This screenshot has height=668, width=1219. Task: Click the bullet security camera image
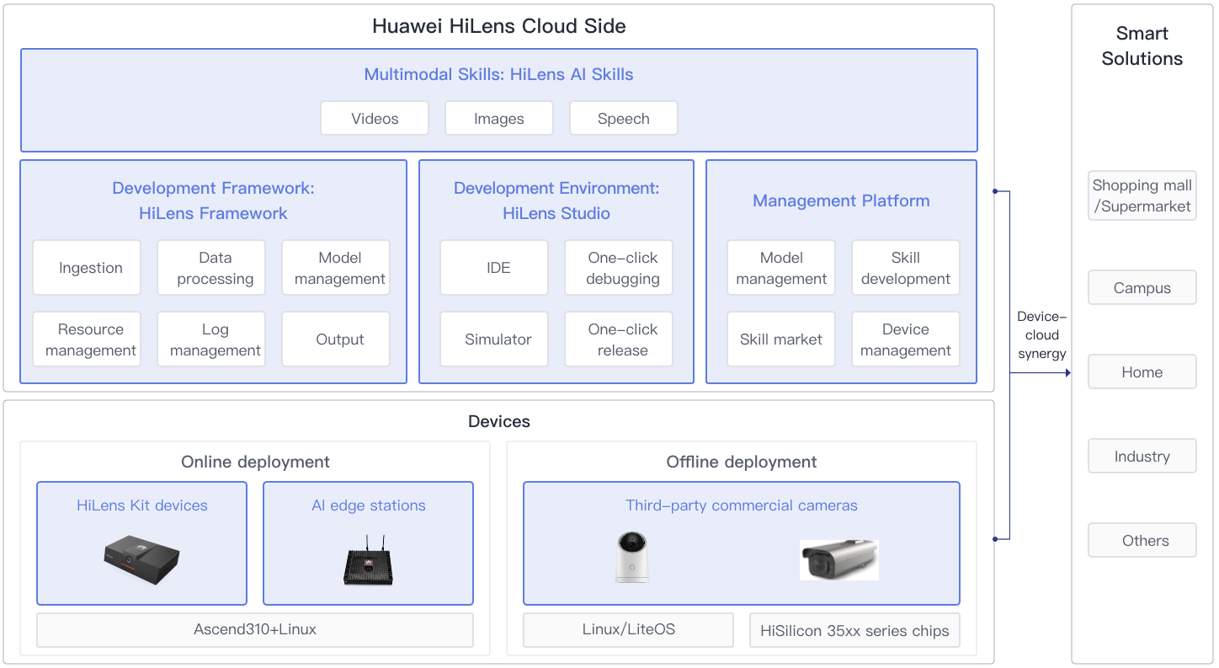tap(838, 560)
